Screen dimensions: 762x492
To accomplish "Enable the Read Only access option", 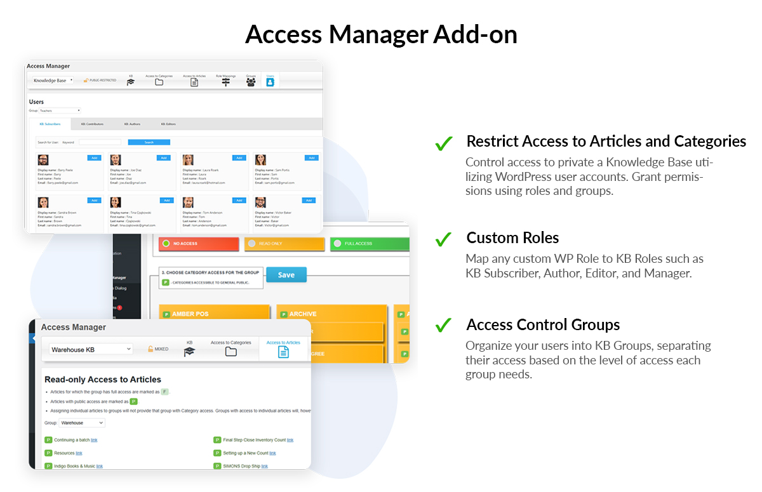I will (x=251, y=243).
